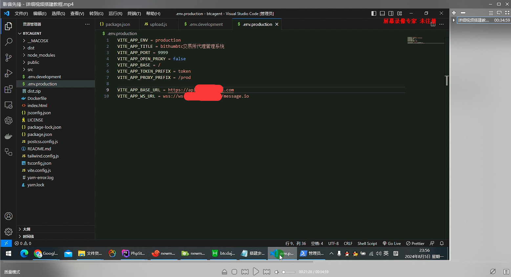Image resolution: width=511 pixels, height=277 pixels.
Task: Click the remove-from-playlist minus icon
Action: pos(463,13)
